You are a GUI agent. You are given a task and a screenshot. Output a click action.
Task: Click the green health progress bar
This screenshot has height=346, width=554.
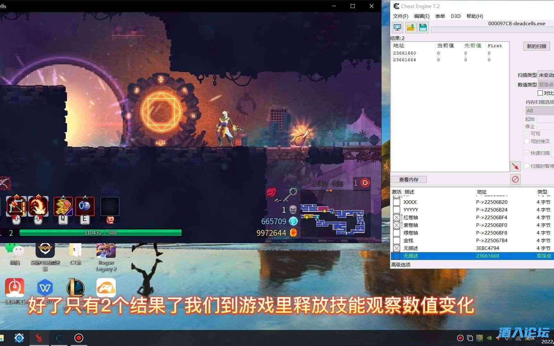tap(100, 232)
